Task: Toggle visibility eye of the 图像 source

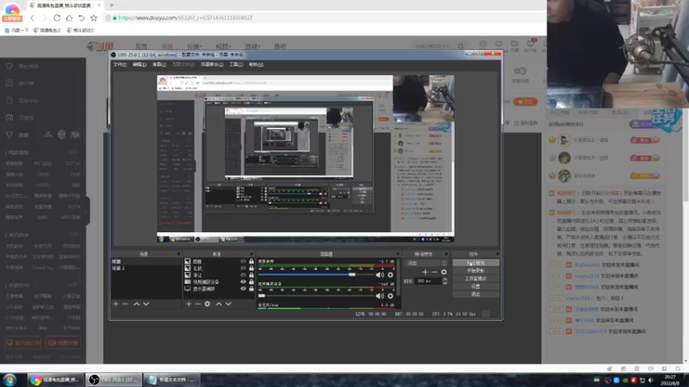Action: [x=243, y=261]
